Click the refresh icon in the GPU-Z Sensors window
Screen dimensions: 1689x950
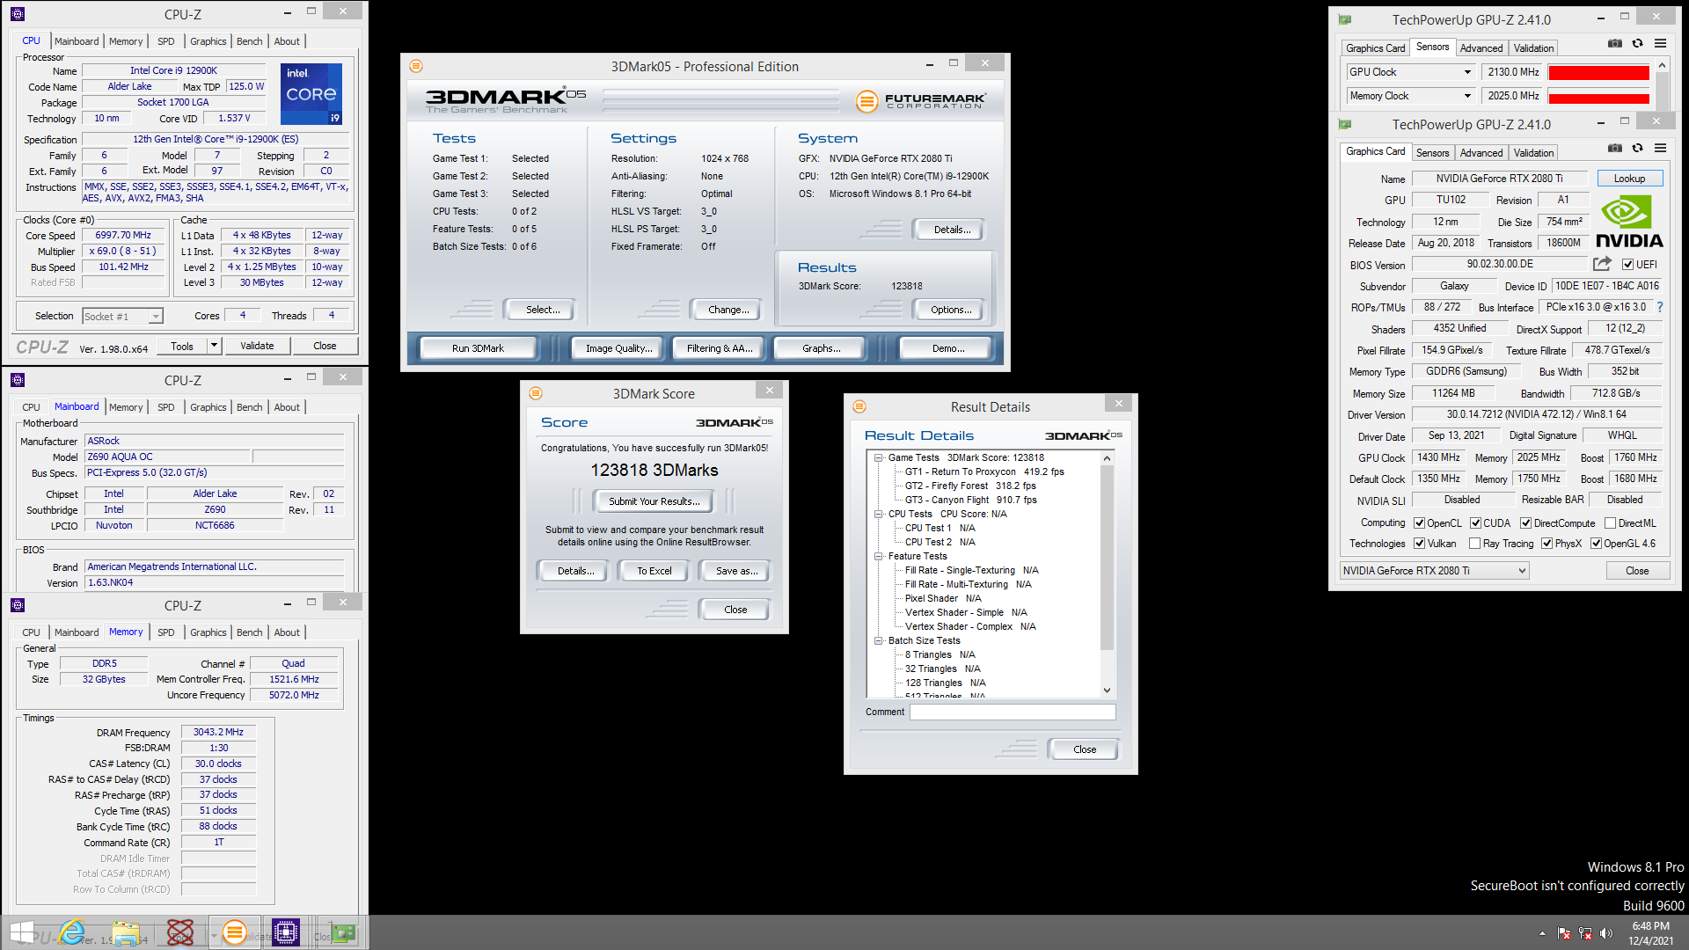coord(1637,43)
